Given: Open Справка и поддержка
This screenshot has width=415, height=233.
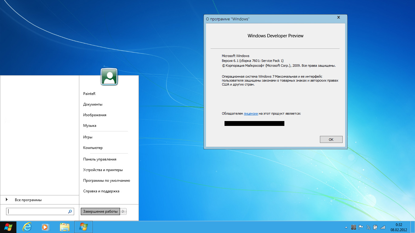Looking at the screenshot, I should 101,191.
